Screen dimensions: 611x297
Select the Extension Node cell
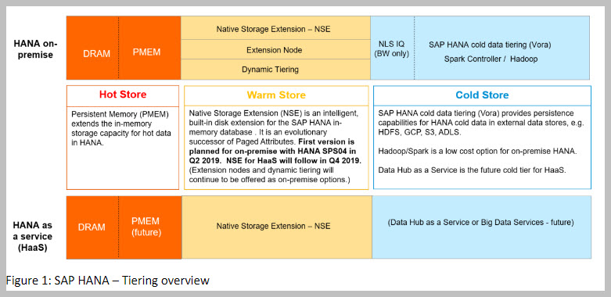pos(275,49)
